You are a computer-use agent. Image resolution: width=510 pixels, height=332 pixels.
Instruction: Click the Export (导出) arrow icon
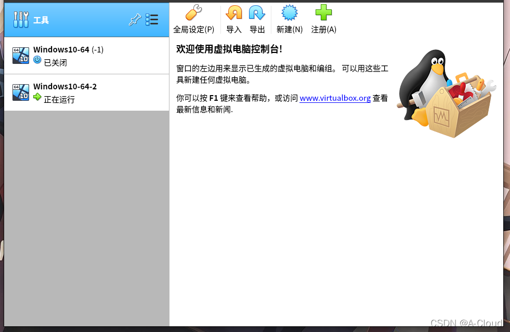(257, 12)
